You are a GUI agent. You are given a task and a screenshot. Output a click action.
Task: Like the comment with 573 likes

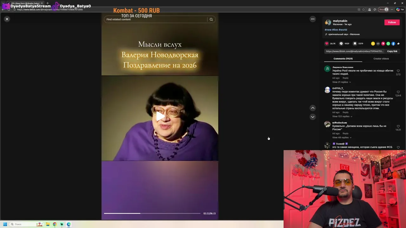pyautogui.click(x=398, y=71)
